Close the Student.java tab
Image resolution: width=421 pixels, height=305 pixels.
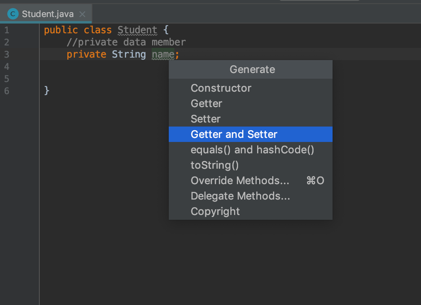tap(82, 14)
